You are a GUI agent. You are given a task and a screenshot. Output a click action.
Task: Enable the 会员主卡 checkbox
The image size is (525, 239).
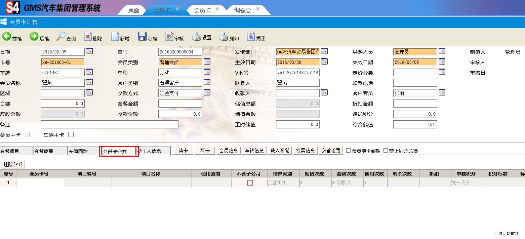click(28, 134)
